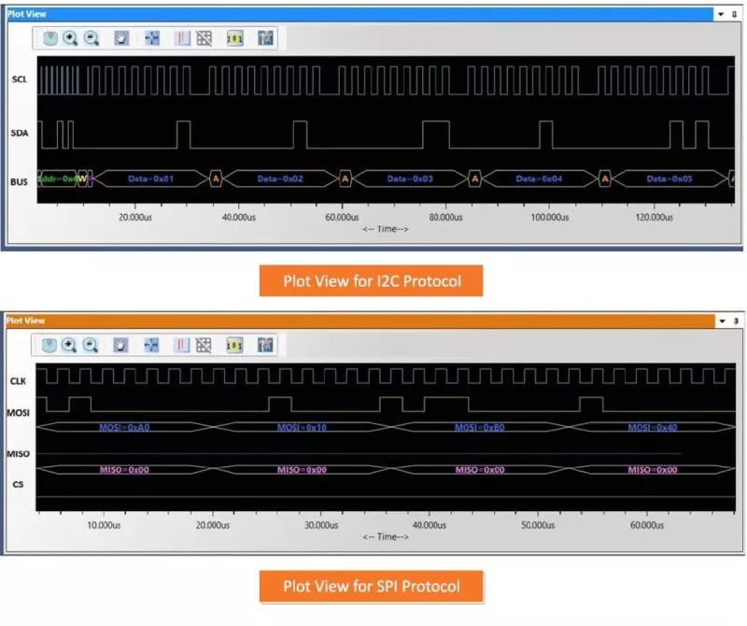Click the binary 101 icon in I2C toolbar
This screenshot has width=747, height=626.
(x=235, y=38)
